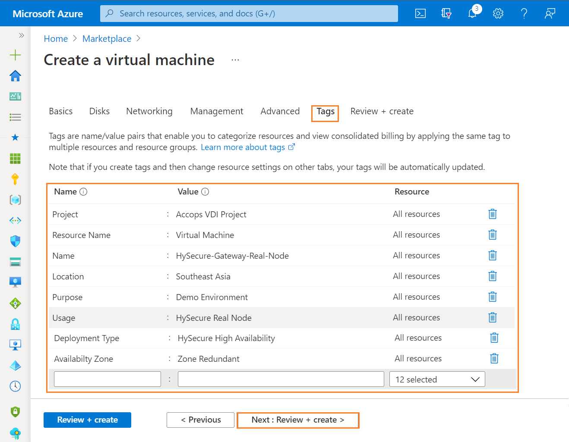
Task: Open more options ellipsis beside page title
Action: 235,60
